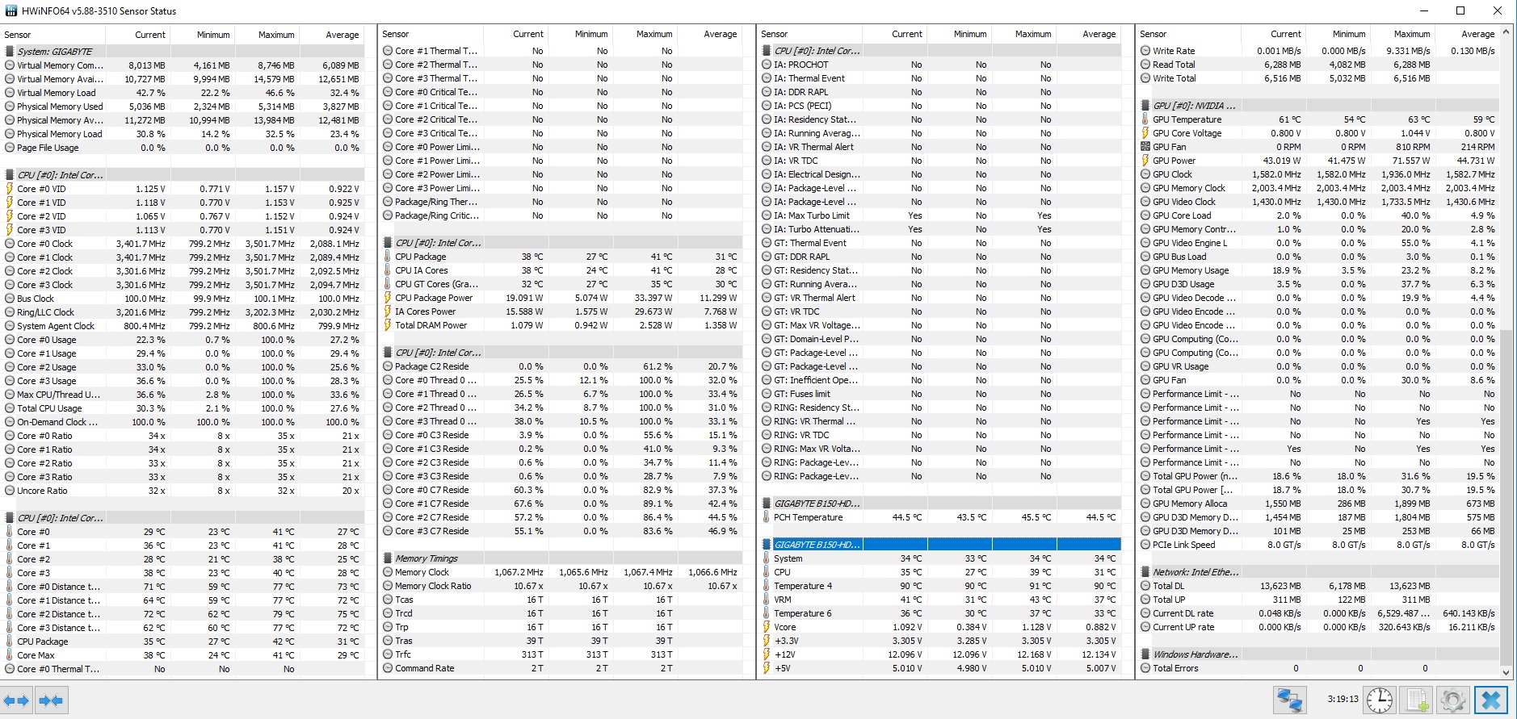Click the shrink layout arrows button
Viewport: 1517px width, 719px height.
point(51,700)
